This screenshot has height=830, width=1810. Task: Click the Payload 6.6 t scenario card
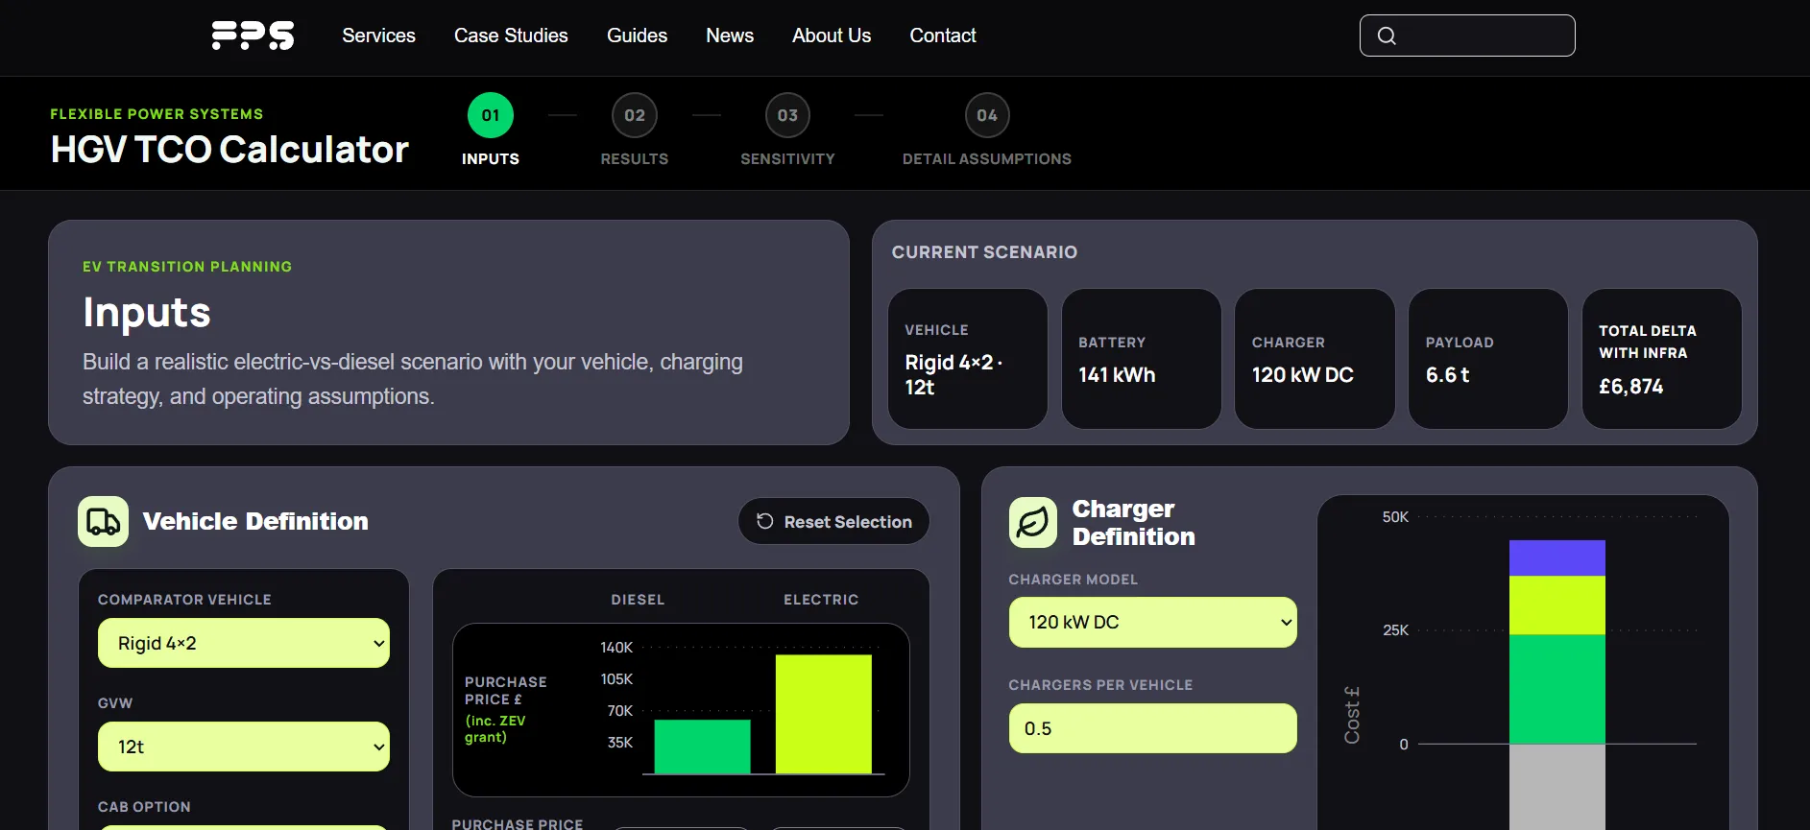point(1488,359)
